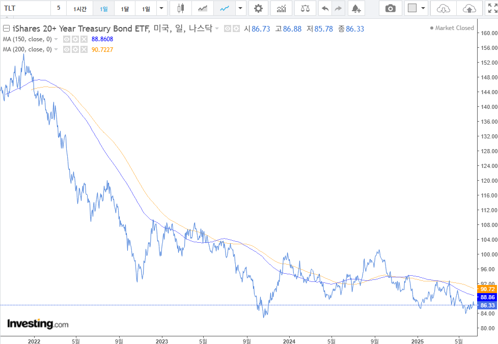Save chart to cloud upload icon
The width and height of the screenshot is (498, 344).
click(x=469, y=8)
